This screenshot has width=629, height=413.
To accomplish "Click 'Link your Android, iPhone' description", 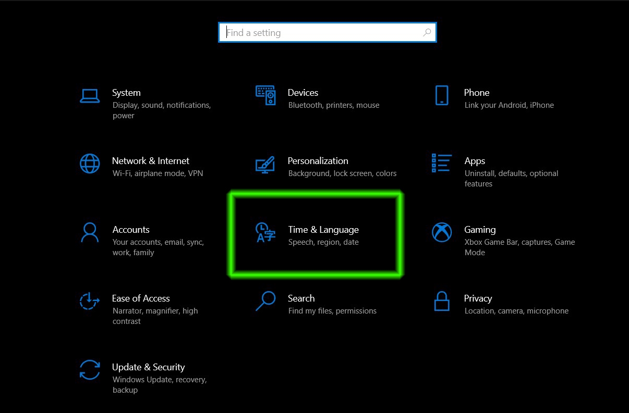I will pos(509,105).
